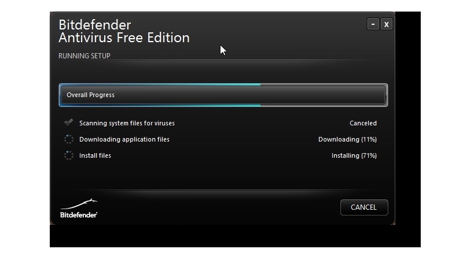
Task: Click the 'RUNNING SETUP' heading
Action: click(x=84, y=56)
